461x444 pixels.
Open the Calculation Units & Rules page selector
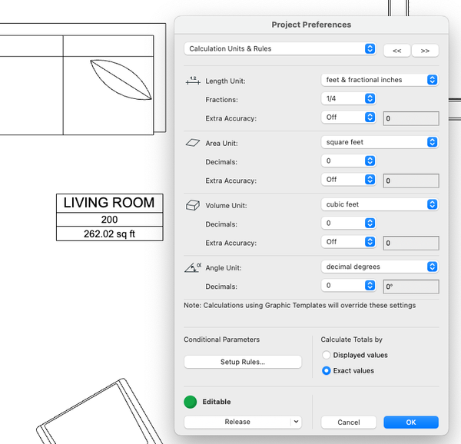coord(280,48)
